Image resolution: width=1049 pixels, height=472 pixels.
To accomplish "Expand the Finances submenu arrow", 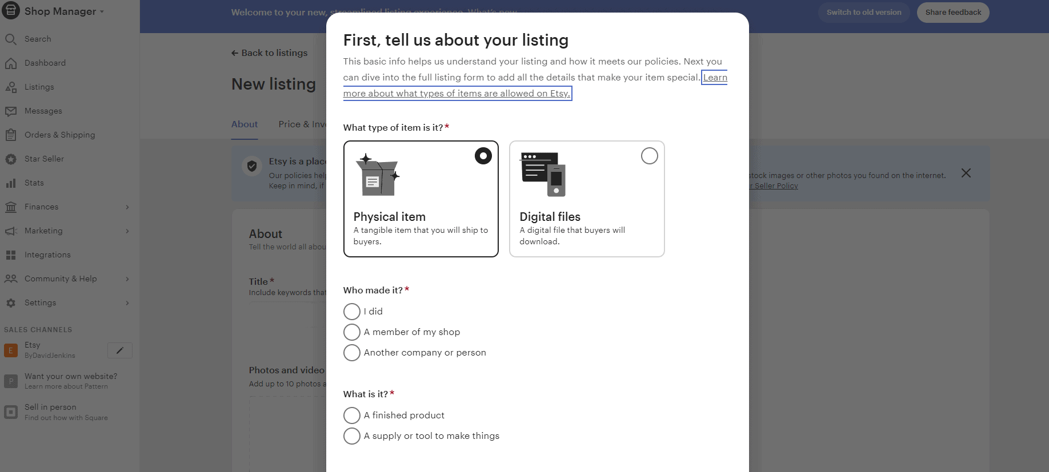I will (127, 207).
